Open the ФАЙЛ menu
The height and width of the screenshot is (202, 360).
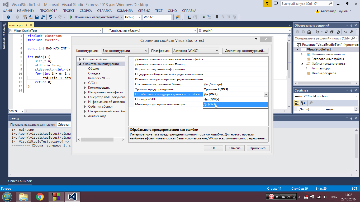pyautogui.click(x=7, y=11)
